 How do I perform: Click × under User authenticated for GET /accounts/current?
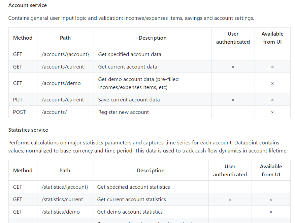coord(233,67)
